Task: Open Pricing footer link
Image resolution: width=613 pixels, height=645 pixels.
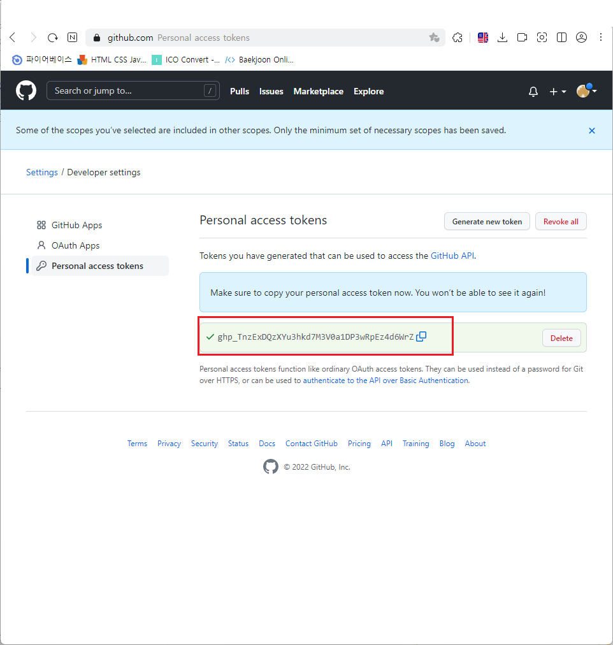Action: 359,444
